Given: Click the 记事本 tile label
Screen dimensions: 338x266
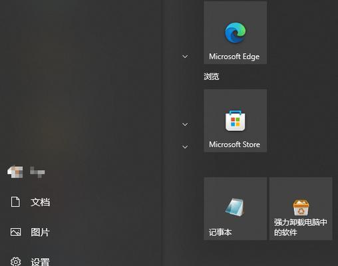Looking at the screenshot, I should tap(220, 232).
